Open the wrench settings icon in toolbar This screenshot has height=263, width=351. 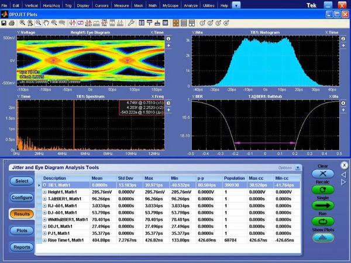(x=132, y=23)
